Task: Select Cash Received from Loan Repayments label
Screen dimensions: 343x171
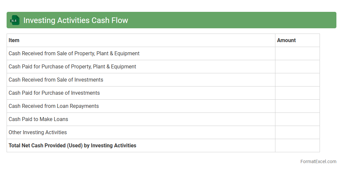Action: point(53,106)
